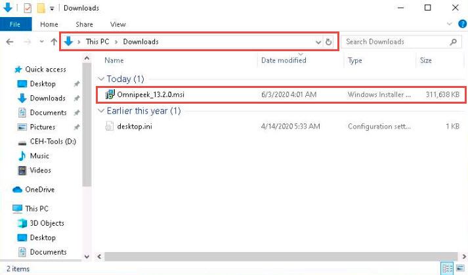Switch to Large icons view in status bar
468x275 pixels.
pos(460,268)
